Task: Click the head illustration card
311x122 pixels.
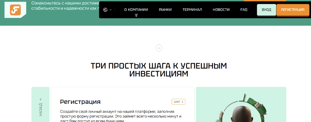Action: [241, 105]
